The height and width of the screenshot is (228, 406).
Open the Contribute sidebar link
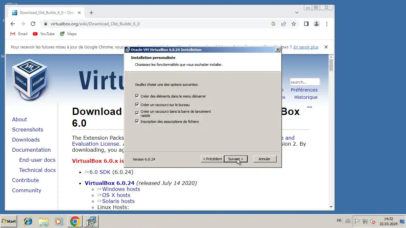tap(25, 180)
